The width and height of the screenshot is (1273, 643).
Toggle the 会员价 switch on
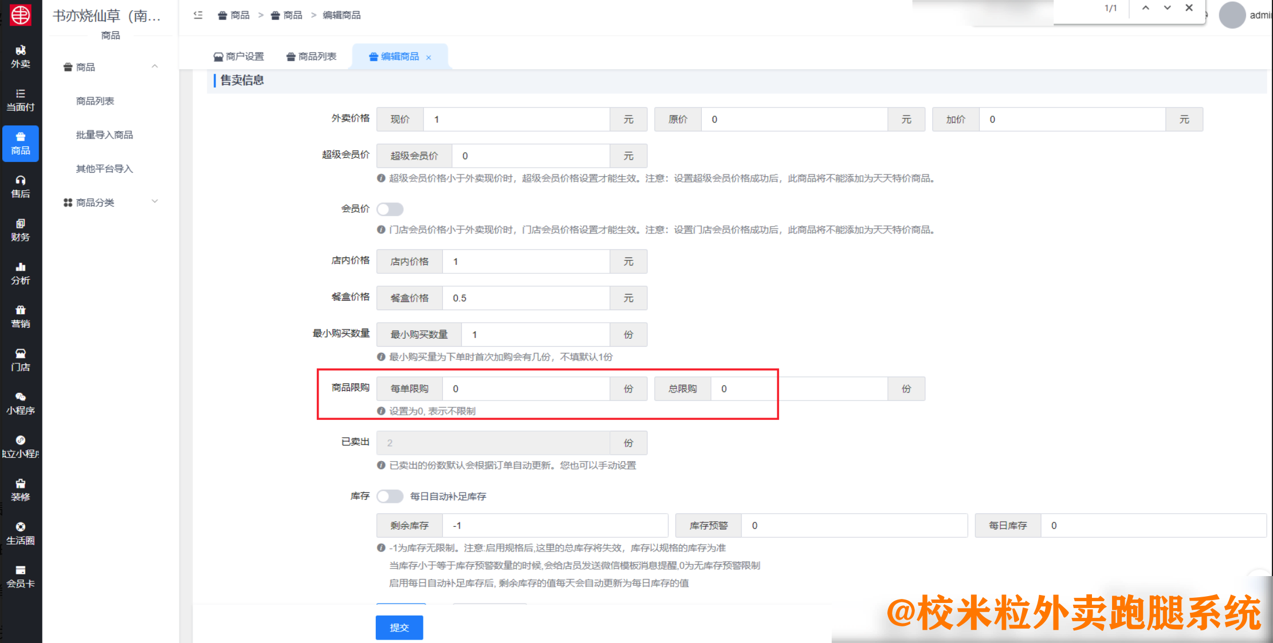click(390, 209)
